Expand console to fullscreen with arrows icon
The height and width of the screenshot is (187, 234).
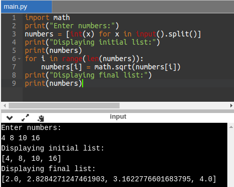25,118
